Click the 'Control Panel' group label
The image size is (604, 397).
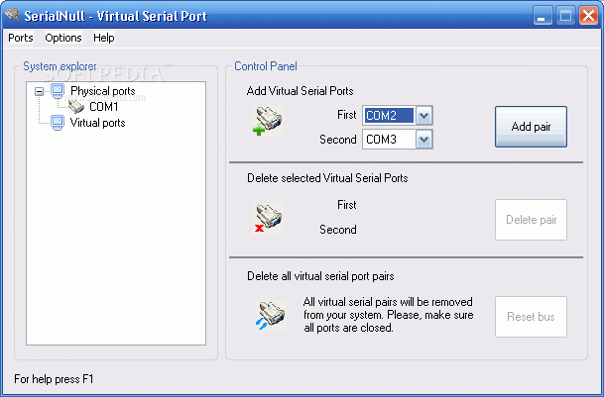click(x=266, y=66)
